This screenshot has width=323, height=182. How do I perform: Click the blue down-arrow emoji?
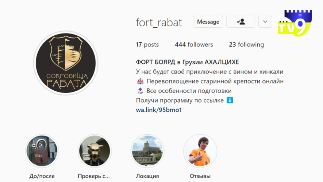(230, 100)
